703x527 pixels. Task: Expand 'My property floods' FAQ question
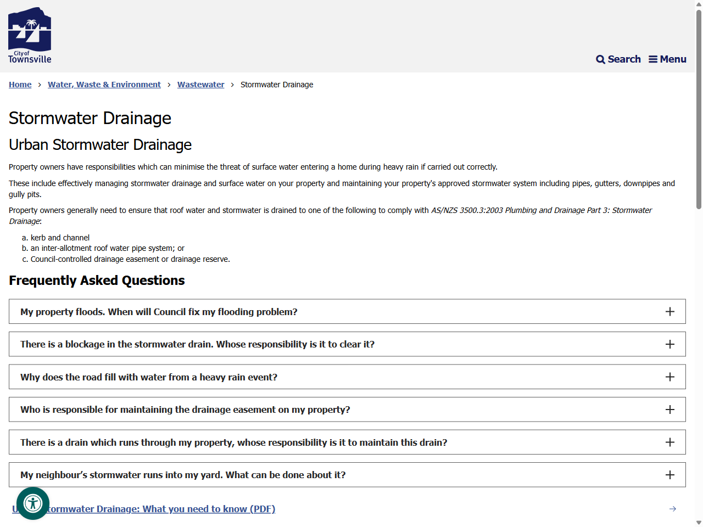pyautogui.click(x=347, y=312)
